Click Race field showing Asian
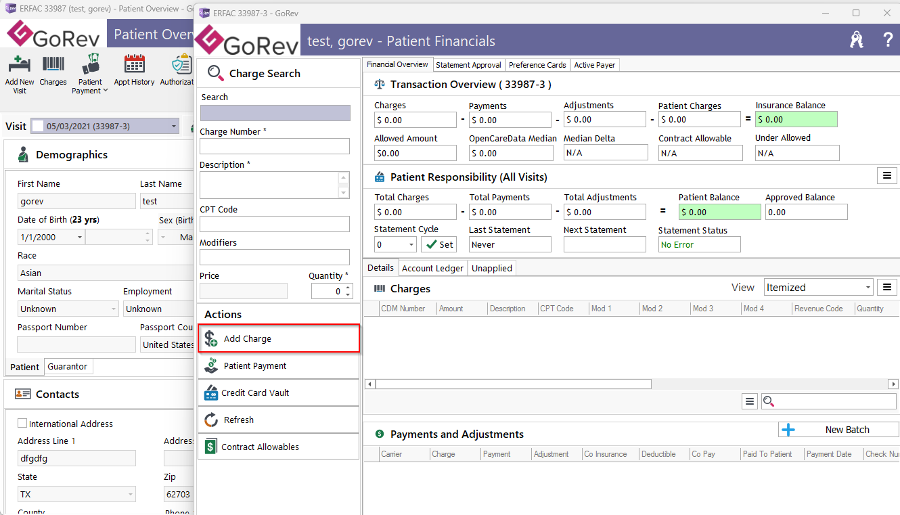 pyautogui.click(x=105, y=273)
